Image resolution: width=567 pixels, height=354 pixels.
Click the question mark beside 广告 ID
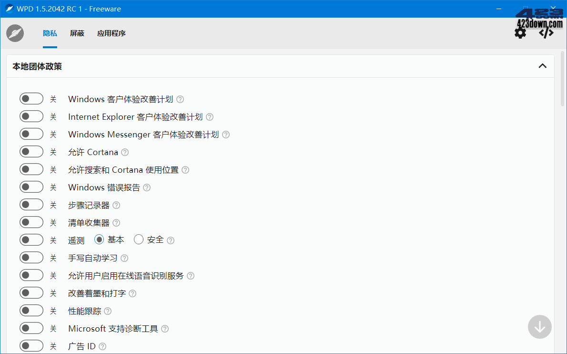(102, 346)
